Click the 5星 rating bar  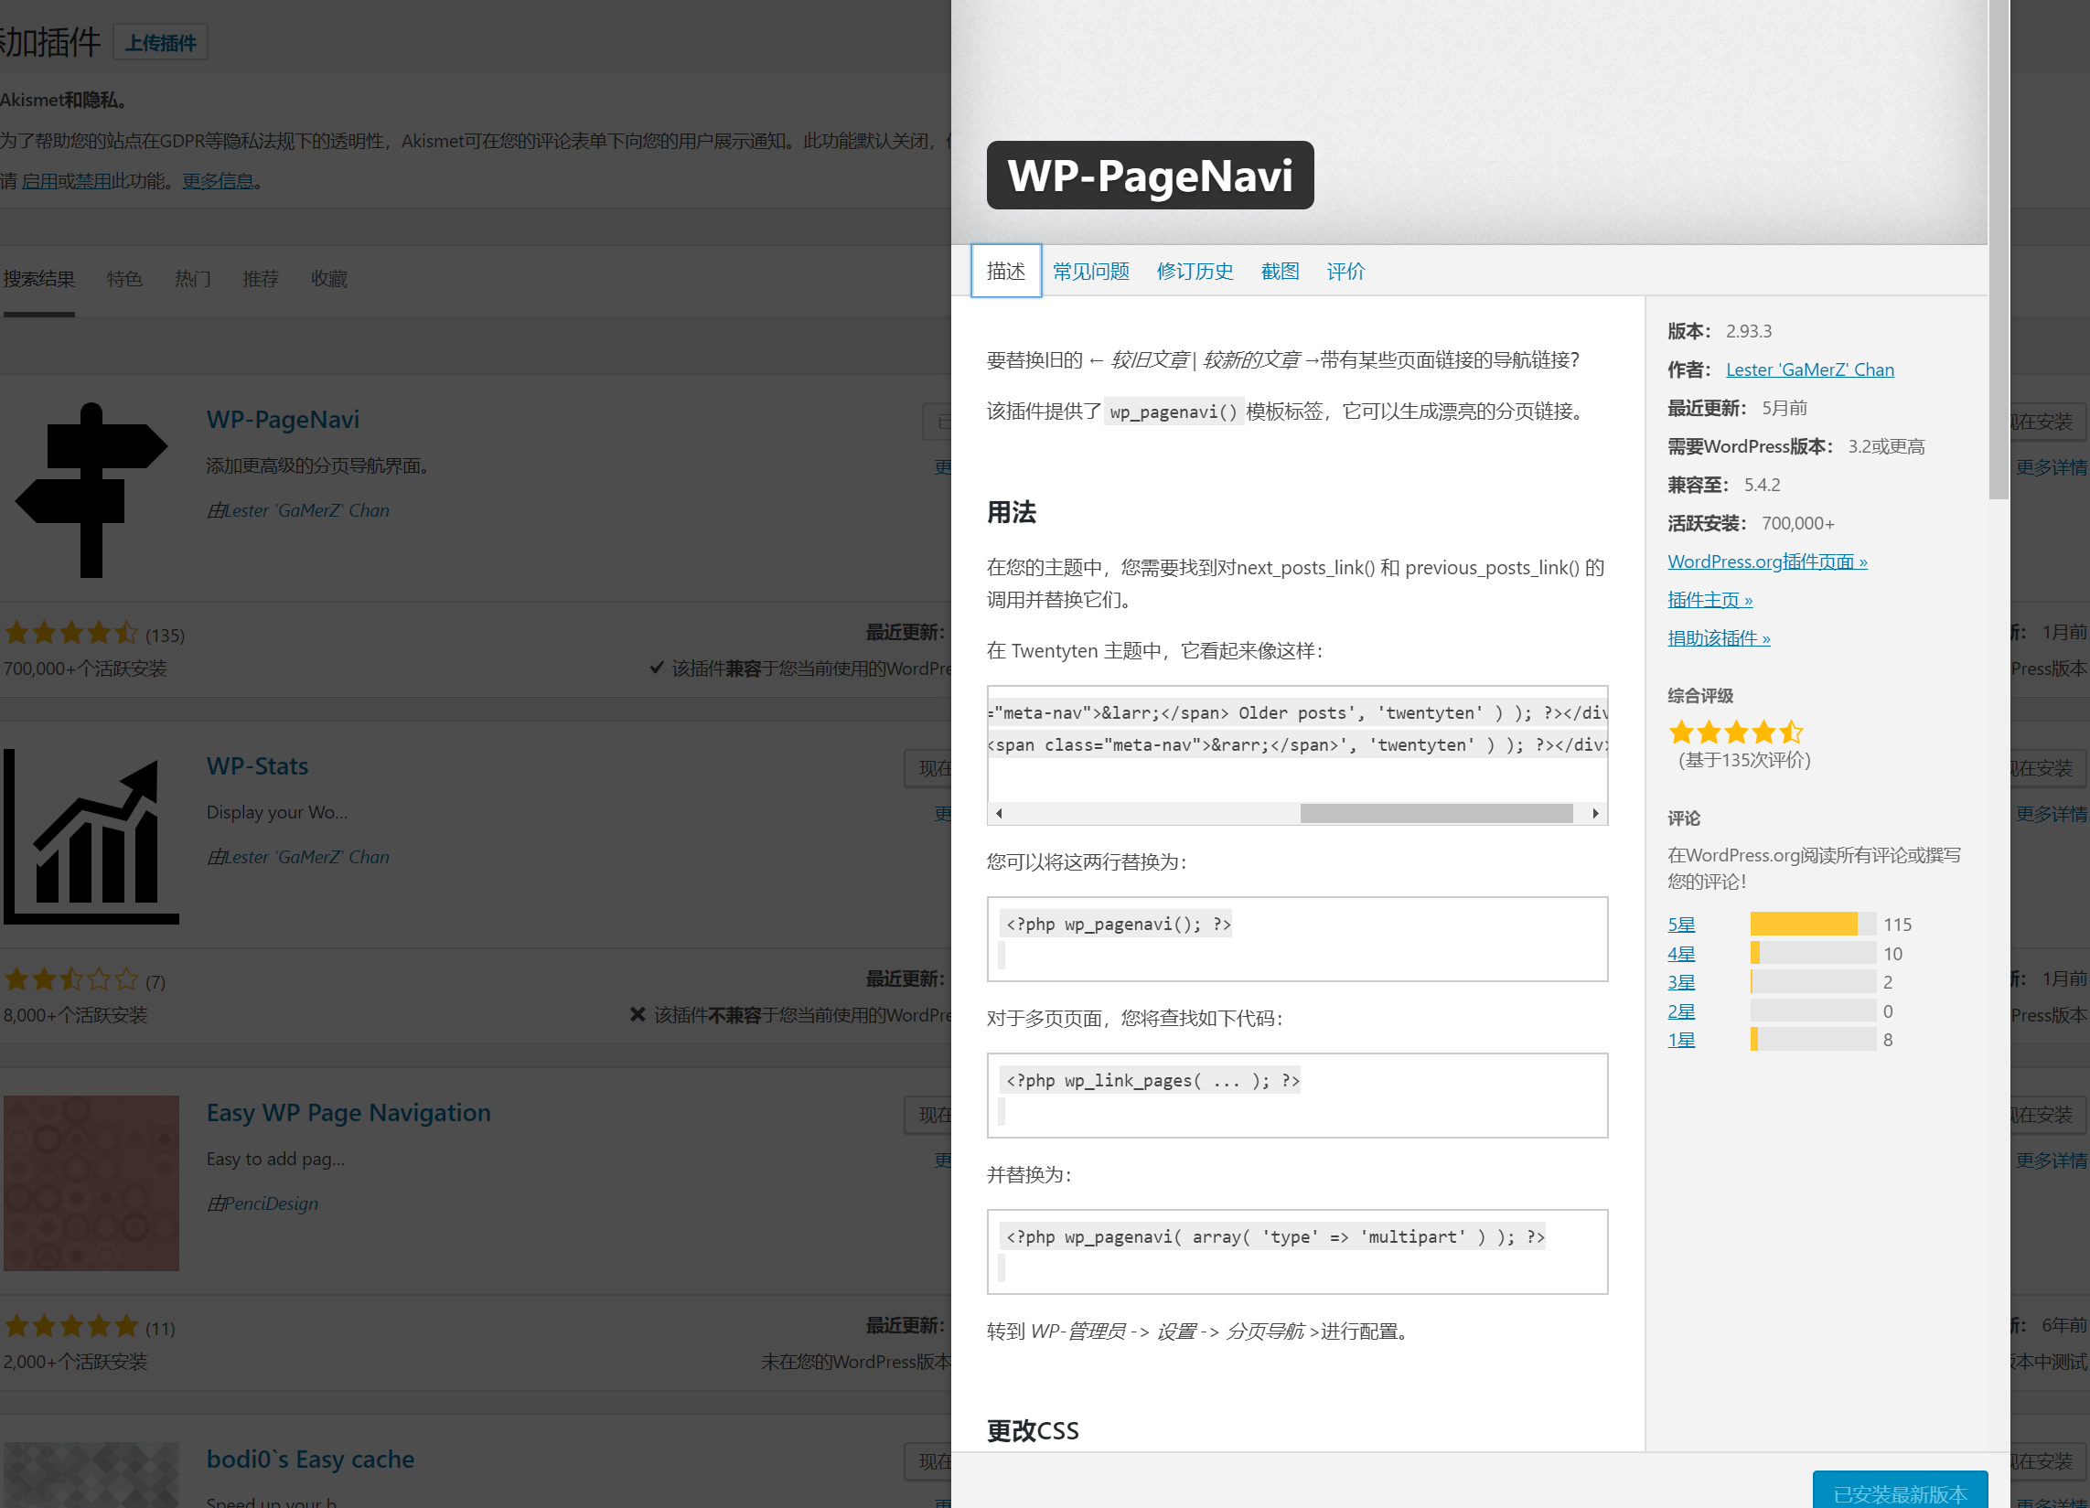pyautogui.click(x=1813, y=924)
